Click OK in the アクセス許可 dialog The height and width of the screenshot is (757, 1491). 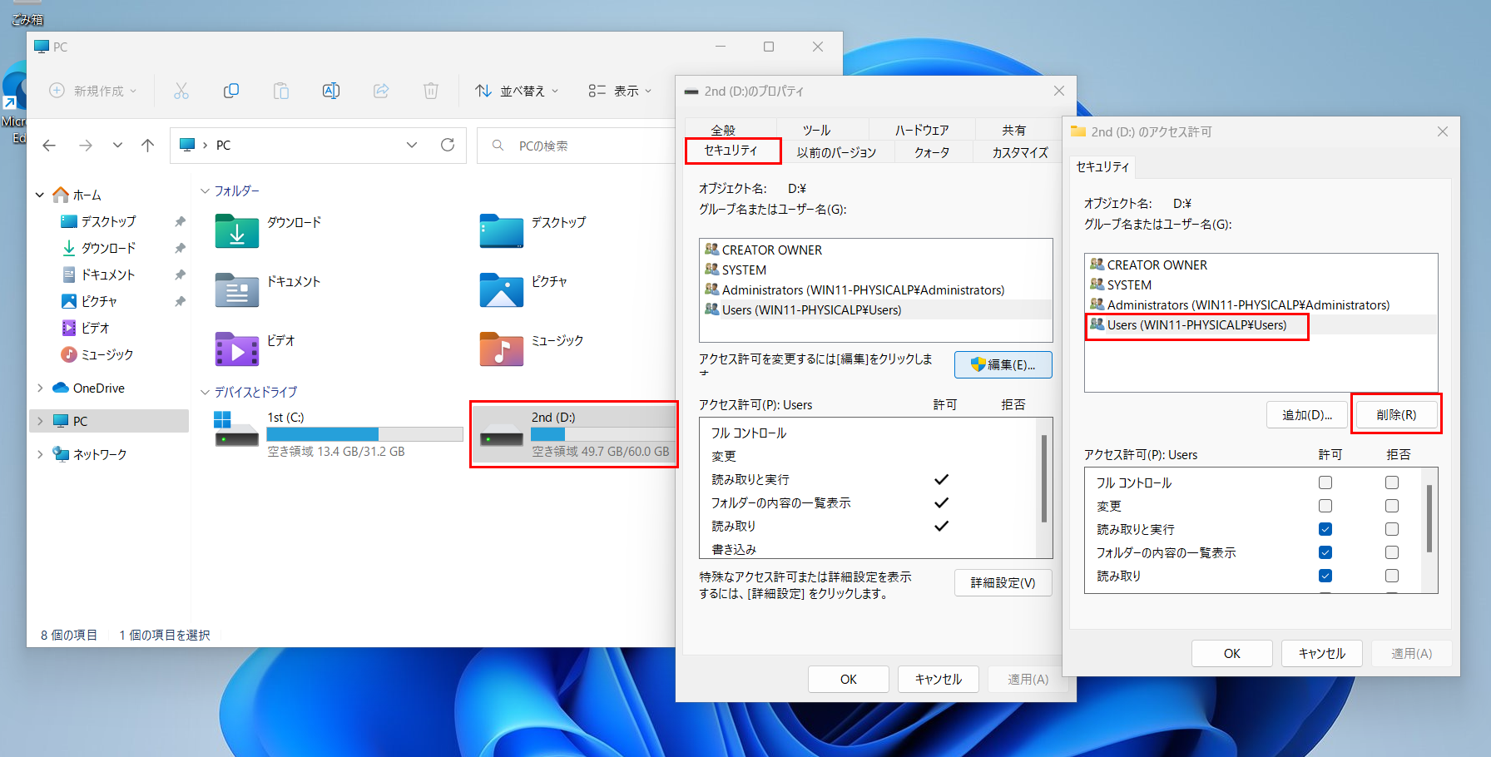[x=1232, y=653]
